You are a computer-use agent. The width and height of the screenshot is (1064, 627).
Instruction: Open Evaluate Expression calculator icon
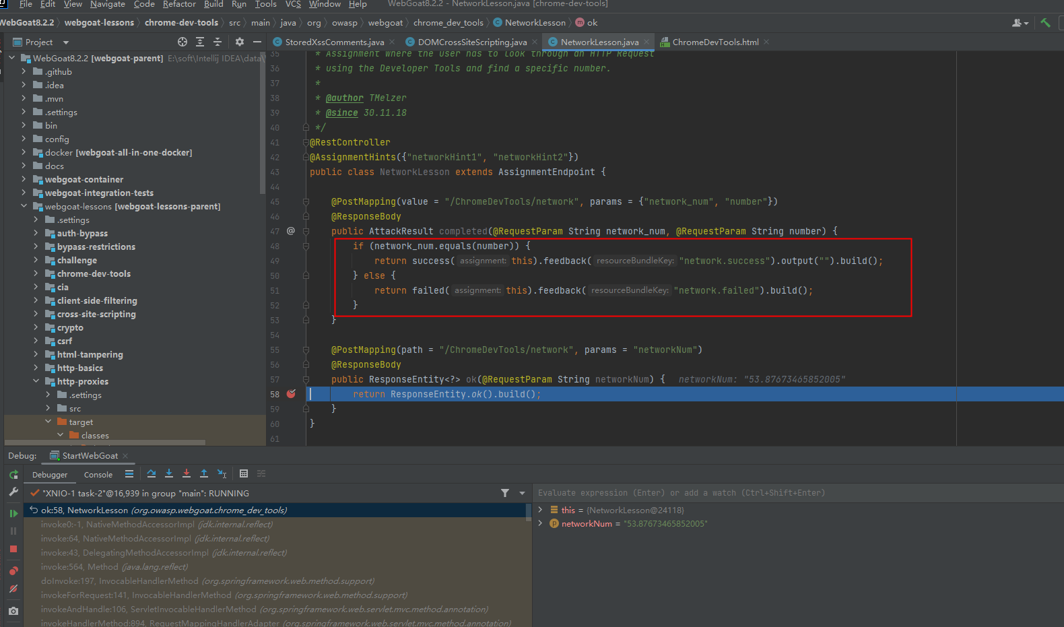click(244, 474)
